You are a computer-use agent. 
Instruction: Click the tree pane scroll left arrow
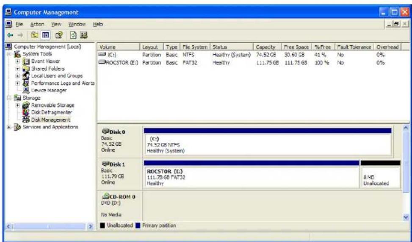point(8,226)
